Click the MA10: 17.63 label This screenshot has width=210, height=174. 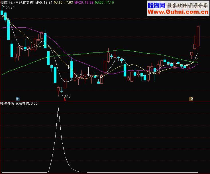point(63,2)
